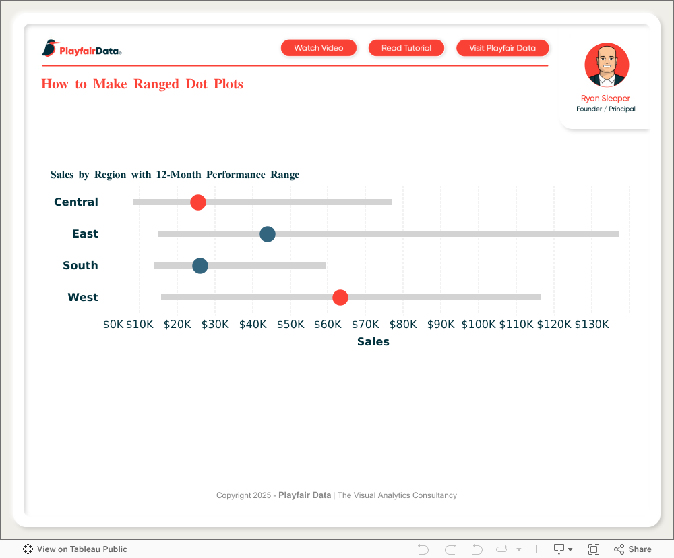The height and width of the screenshot is (558, 674).
Task: Click the Redo arrow icon
Action: [x=450, y=549]
